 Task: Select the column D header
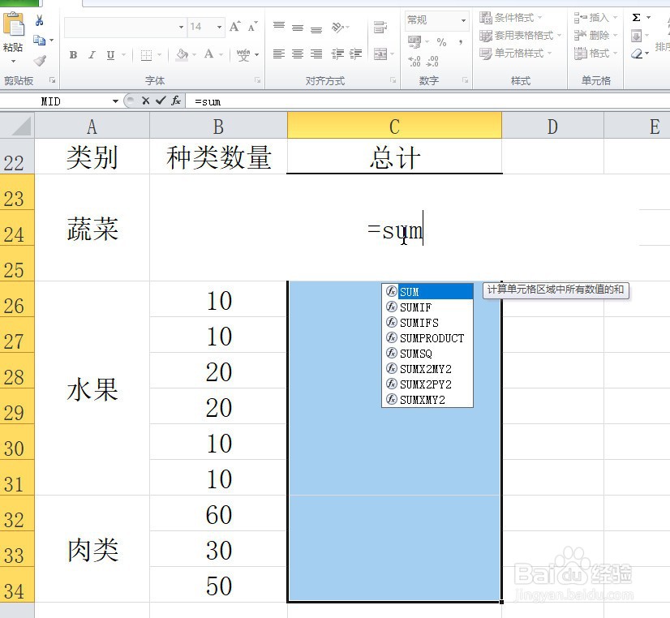552,127
